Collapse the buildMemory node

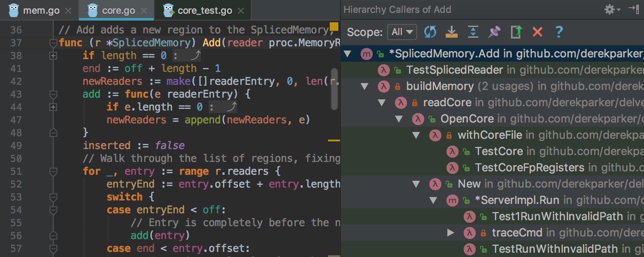(x=365, y=87)
